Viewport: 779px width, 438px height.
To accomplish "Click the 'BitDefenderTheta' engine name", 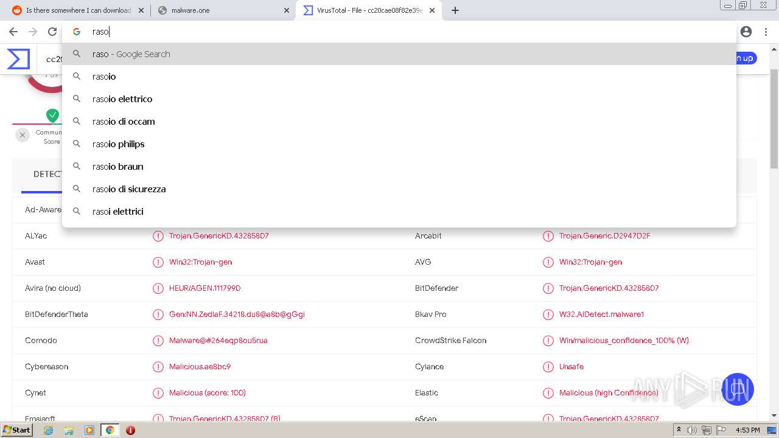I will pos(57,315).
